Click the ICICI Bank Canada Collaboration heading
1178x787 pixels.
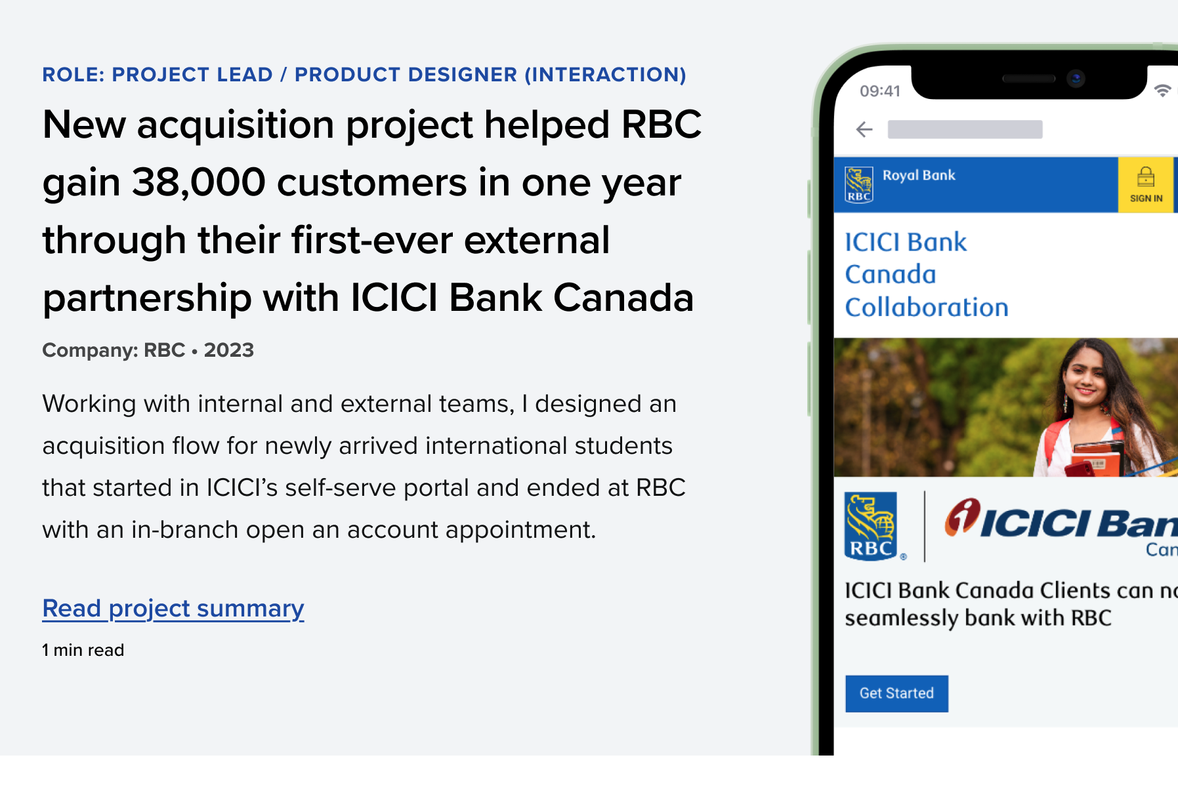[x=926, y=274]
